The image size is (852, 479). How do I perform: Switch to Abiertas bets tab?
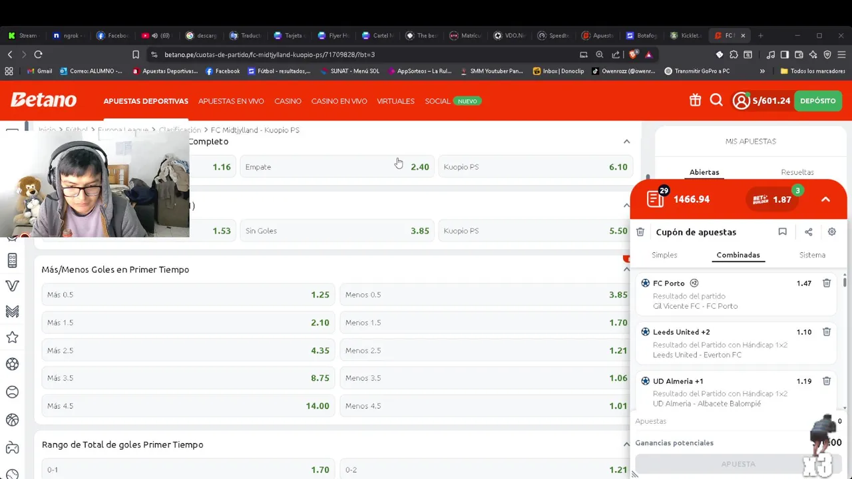(x=704, y=172)
